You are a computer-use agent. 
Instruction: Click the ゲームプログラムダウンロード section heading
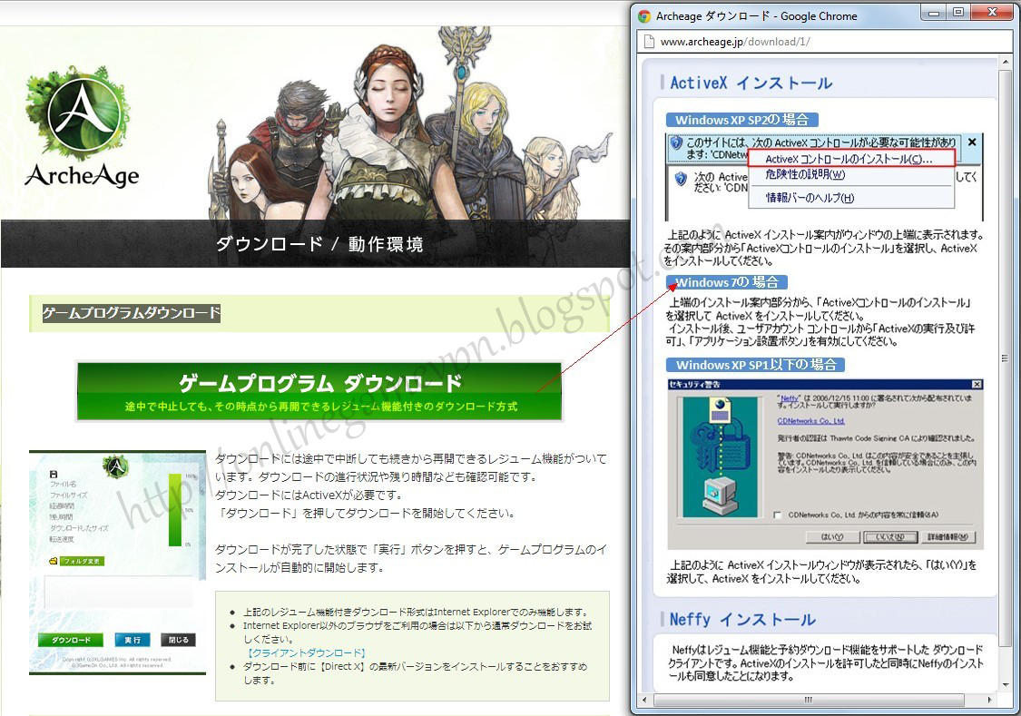[x=132, y=313]
